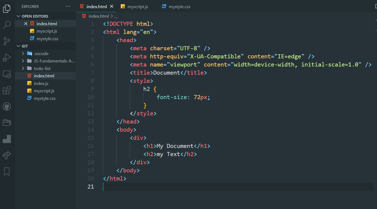
Task: Open the Extensions view
Action: pos(7,90)
